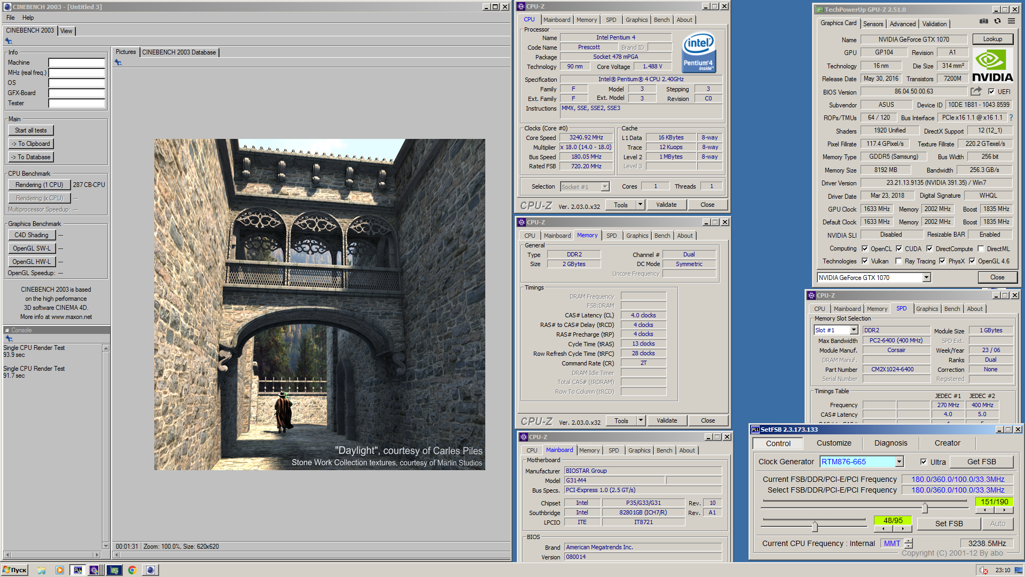1025x577 pixels.
Task: Adjust the lower 48/95 slider thumb in SetFSB
Action: (x=815, y=526)
